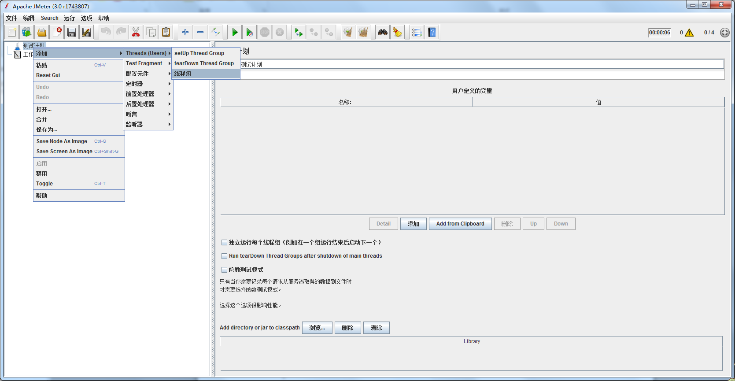This screenshot has height=381, width=735.
Task: Choose Save Node As Image
Action: [x=79, y=141]
